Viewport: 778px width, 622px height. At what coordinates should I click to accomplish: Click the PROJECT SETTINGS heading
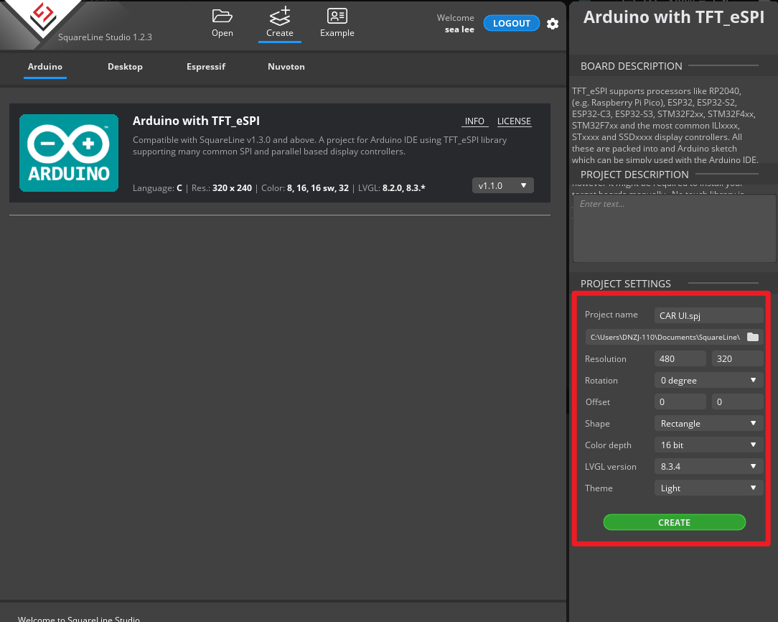pyautogui.click(x=626, y=284)
